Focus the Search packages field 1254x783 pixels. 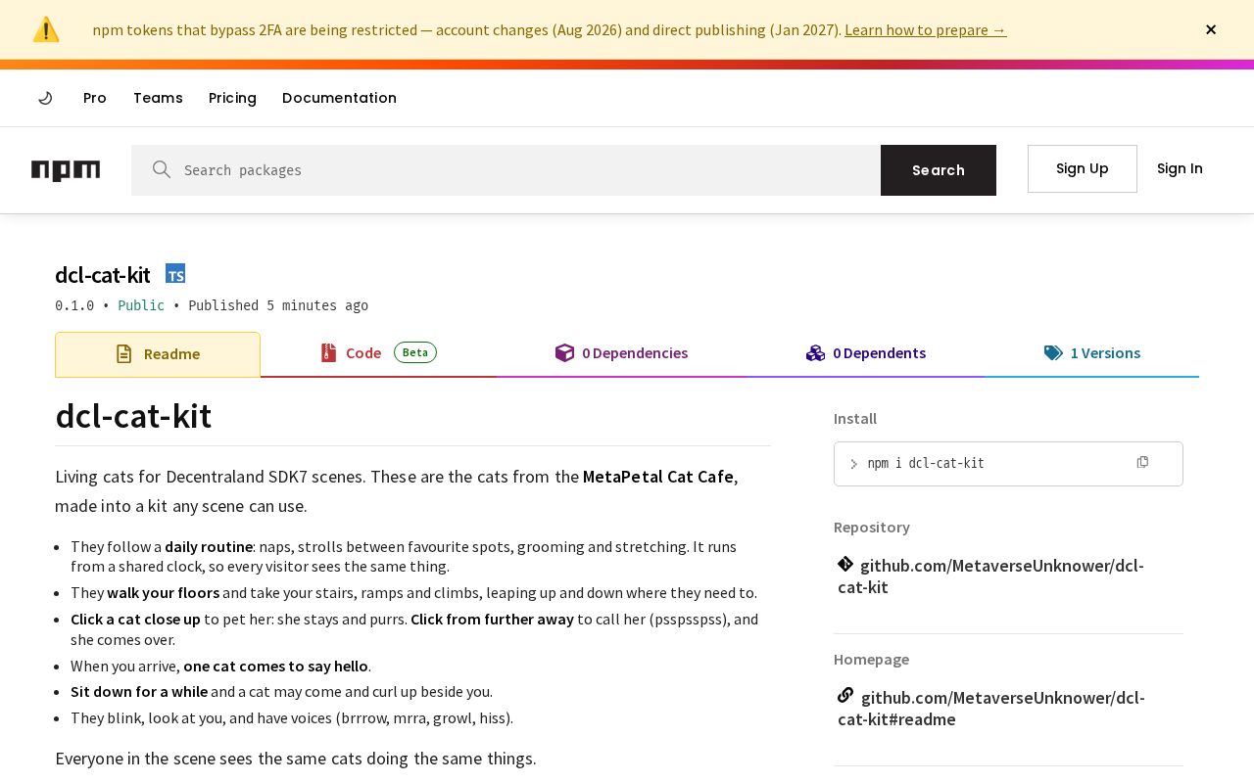coord(506,170)
